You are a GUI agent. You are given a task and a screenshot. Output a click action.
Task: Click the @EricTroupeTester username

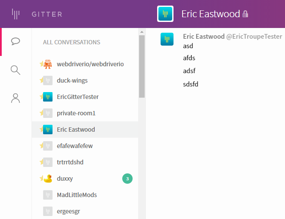(254, 37)
